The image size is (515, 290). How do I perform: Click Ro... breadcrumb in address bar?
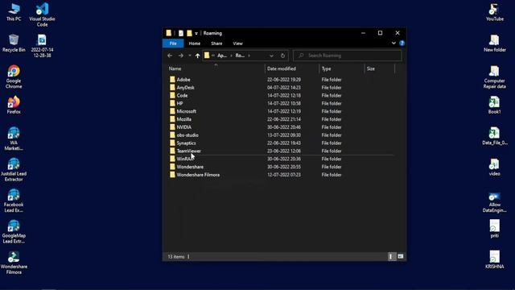[240, 56]
